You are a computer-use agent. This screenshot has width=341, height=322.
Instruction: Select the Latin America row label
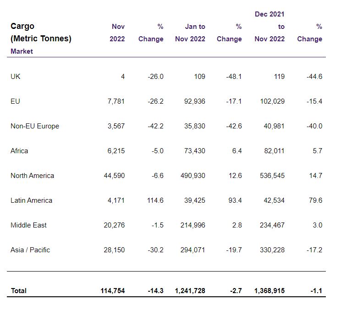tap(32, 200)
